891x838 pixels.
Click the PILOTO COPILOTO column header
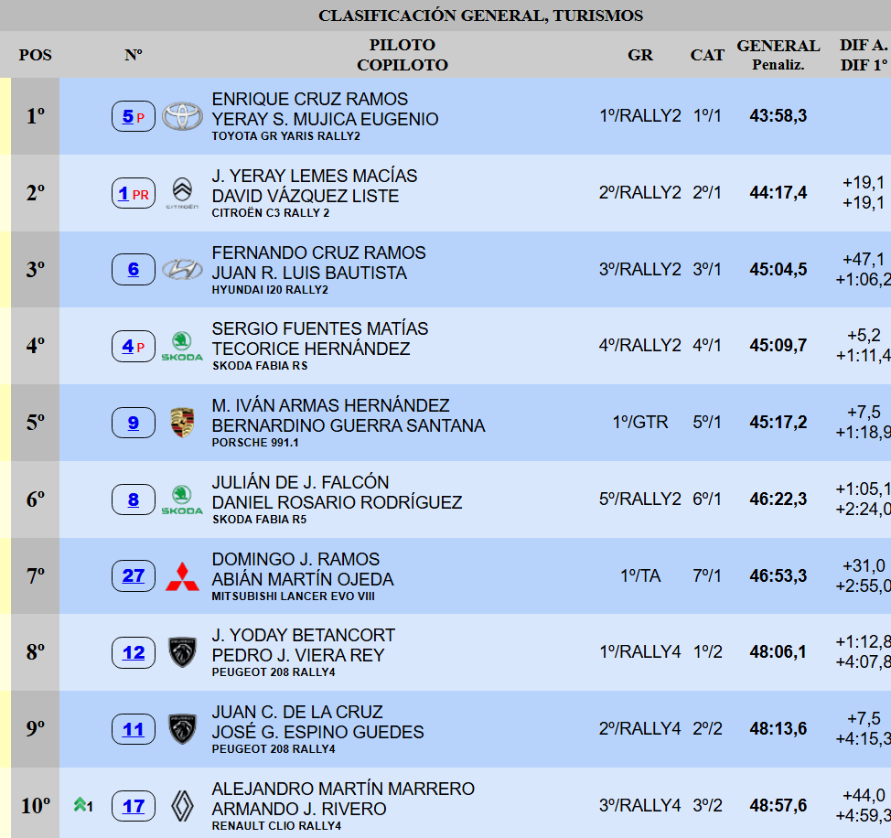(403, 55)
